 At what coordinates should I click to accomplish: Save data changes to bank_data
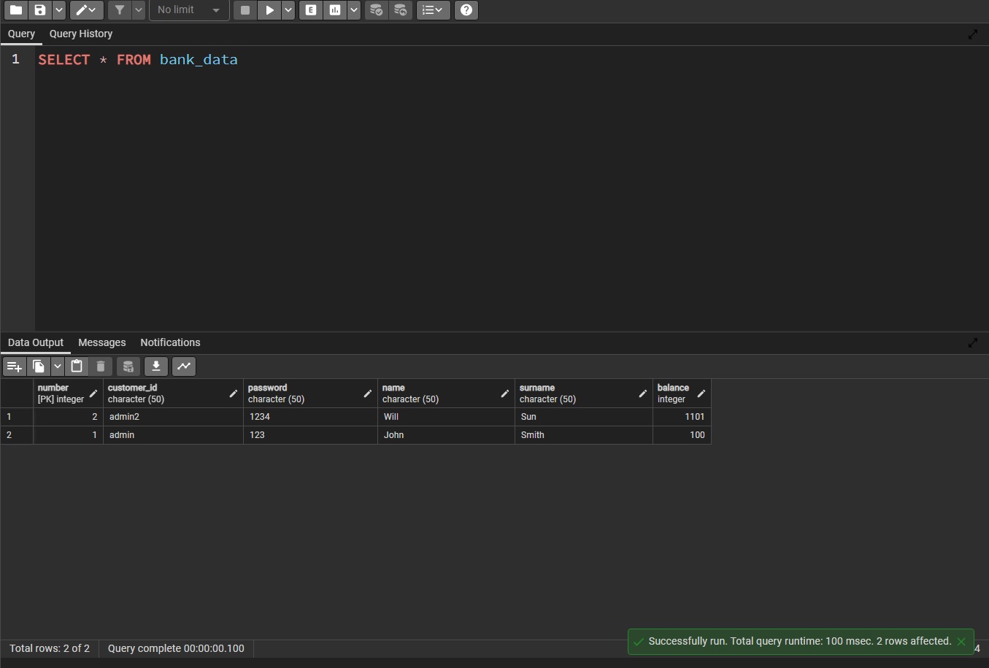pos(128,366)
